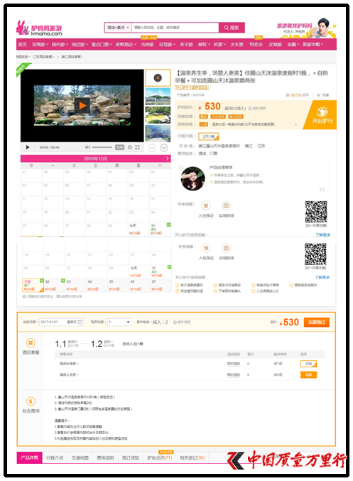This screenshot has height=481, width=353.
Task: Adjust the video volume slider
Action: [102, 148]
